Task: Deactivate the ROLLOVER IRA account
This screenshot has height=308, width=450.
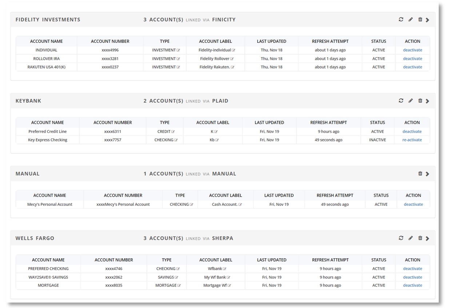Action: click(x=413, y=58)
